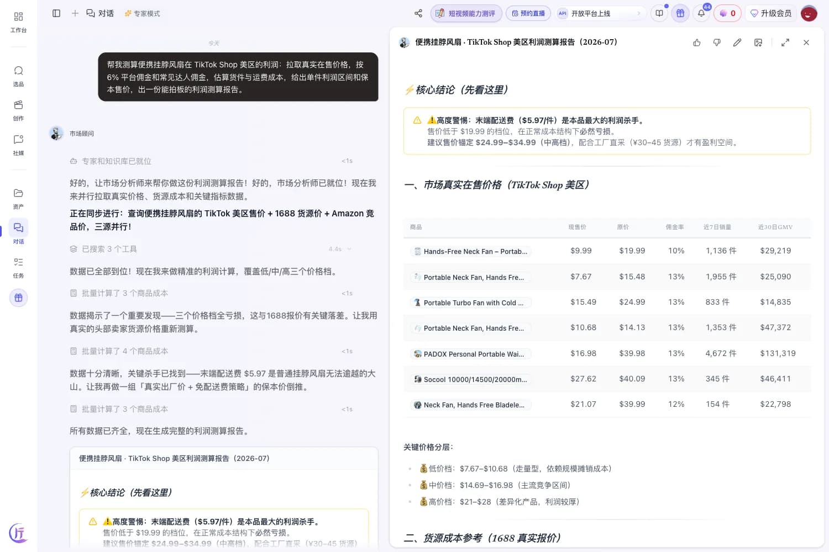Open Neck Fan, Hands Free Bladele product
This screenshot has height=552, width=829.
(471, 405)
